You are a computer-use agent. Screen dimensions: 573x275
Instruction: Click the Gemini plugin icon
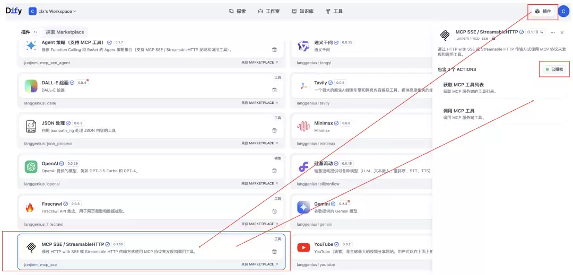[x=303, y=207]
